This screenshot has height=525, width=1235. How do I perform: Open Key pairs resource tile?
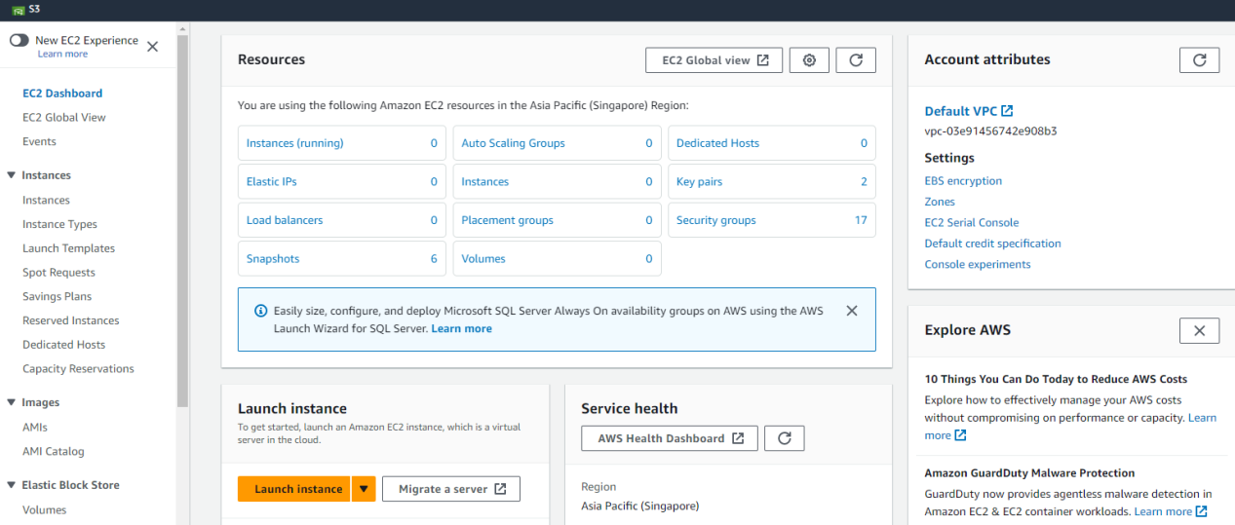point(772,181)
